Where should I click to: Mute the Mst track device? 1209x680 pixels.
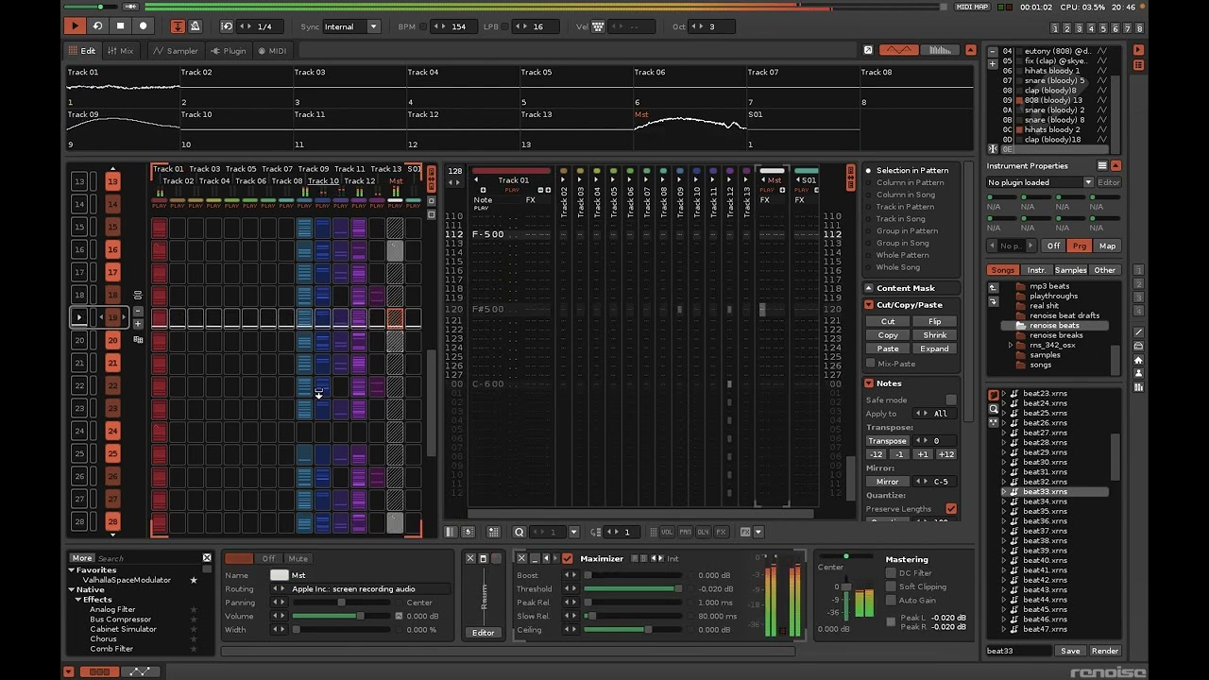(x=298, y=558)
